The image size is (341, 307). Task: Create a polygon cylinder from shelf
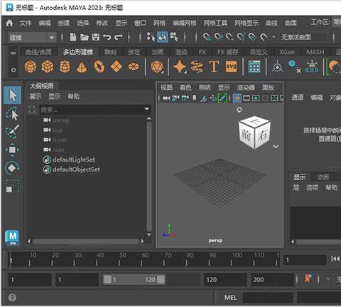pyautogui.click(x=65, y=67)
